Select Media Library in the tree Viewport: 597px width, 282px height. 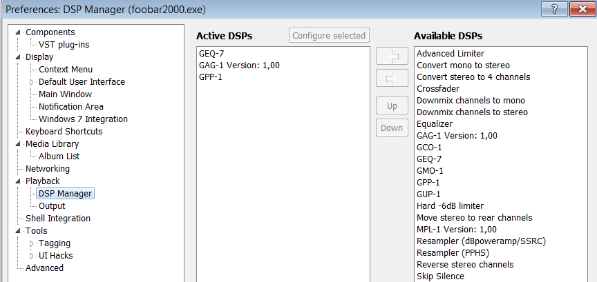[52, 144]
